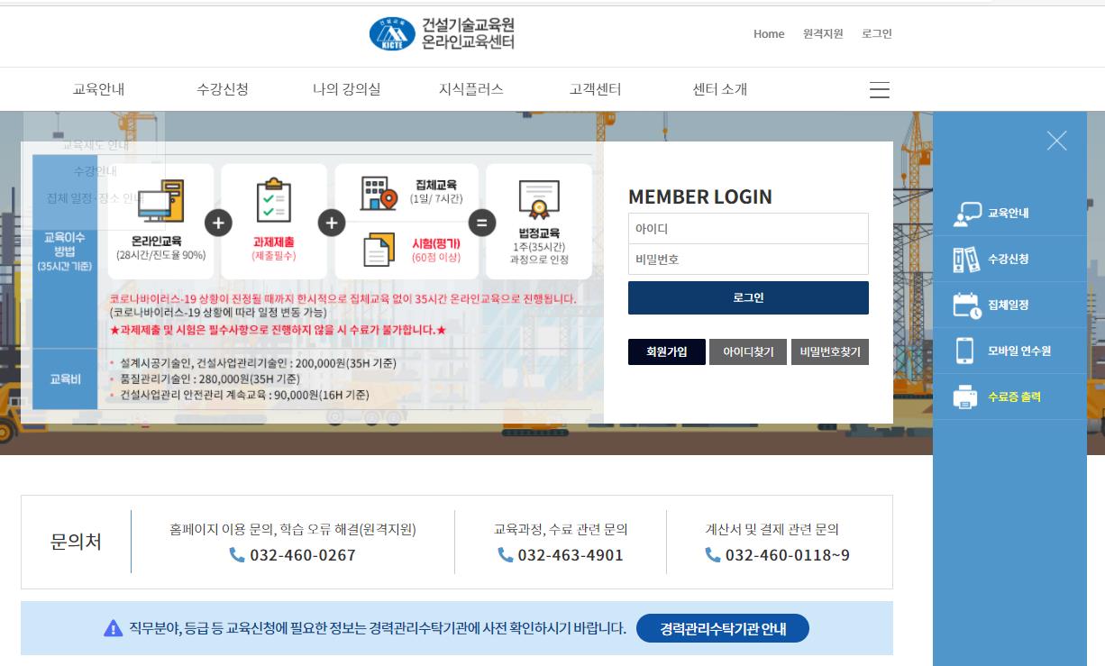Click the 수강신청 books icon in side panel

point(966,260)
